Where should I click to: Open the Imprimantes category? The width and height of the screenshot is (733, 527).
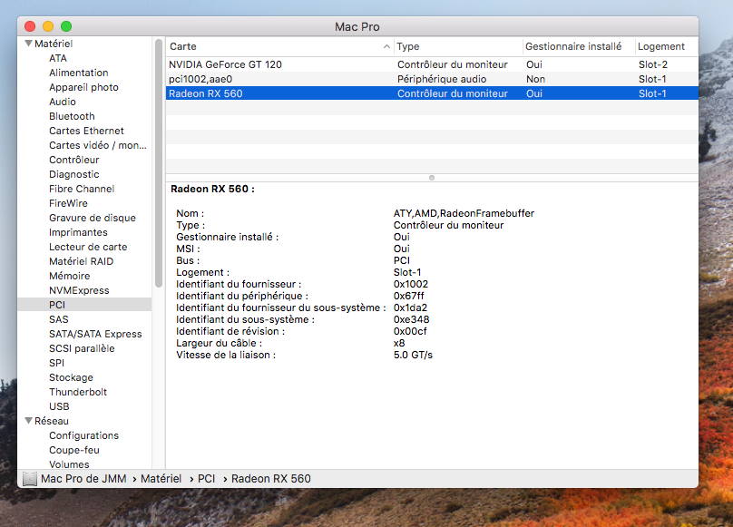coord(78,232)
